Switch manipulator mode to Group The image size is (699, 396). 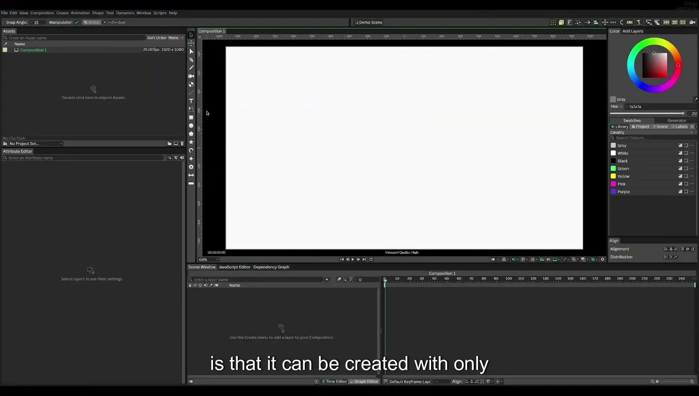[x=91, y=22]
